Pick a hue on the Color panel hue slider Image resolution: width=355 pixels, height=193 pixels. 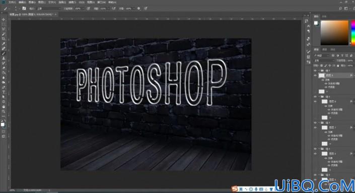click(x=353, y=33)
